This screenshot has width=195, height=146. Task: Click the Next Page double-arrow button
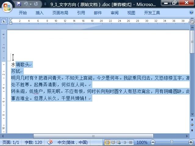192,130
